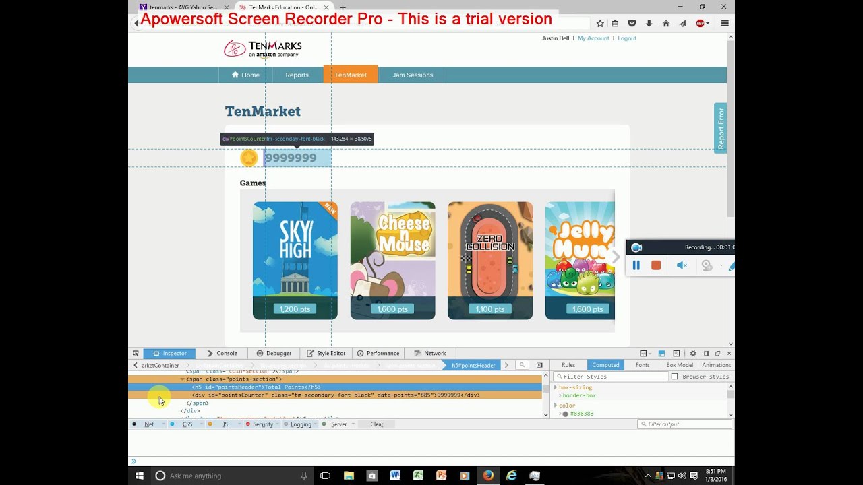Viewport: 863px width, 485px height.
Task: Open Internet Explorer from taskbar
Action: pyautogui.click(x=512, y=476)
